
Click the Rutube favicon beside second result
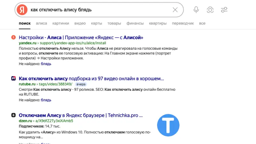[x=13, y=79]
